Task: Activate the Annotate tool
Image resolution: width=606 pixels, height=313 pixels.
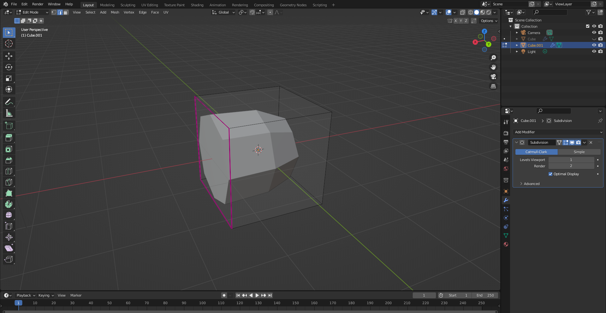Action: (x=9, y=101)
